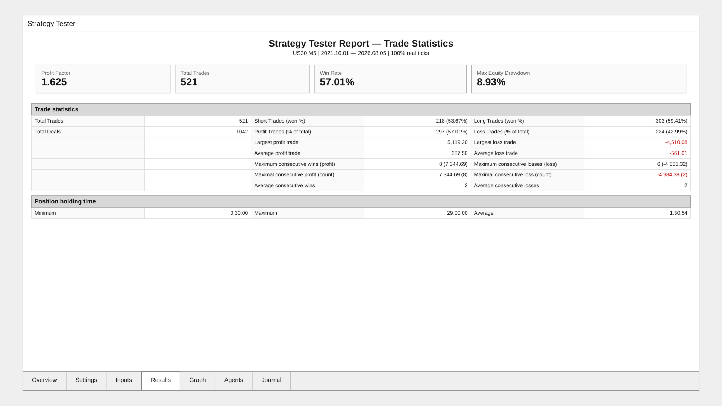The height and width of the screenshot is (406, 722).
Task: Select the Loss Trades value 224 (42.99%)
Action: (x=671, y=132)
